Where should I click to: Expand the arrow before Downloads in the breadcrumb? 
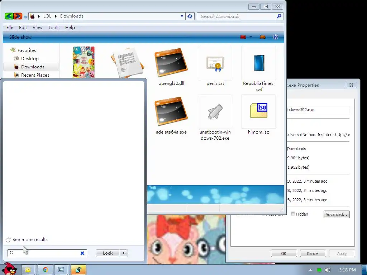[56, 16]
